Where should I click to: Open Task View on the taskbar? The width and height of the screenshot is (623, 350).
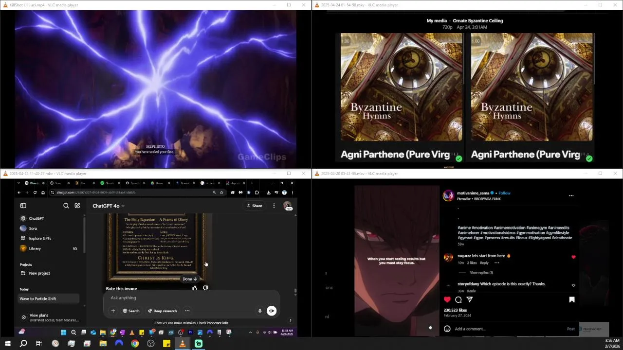click(x=39, y=344)
